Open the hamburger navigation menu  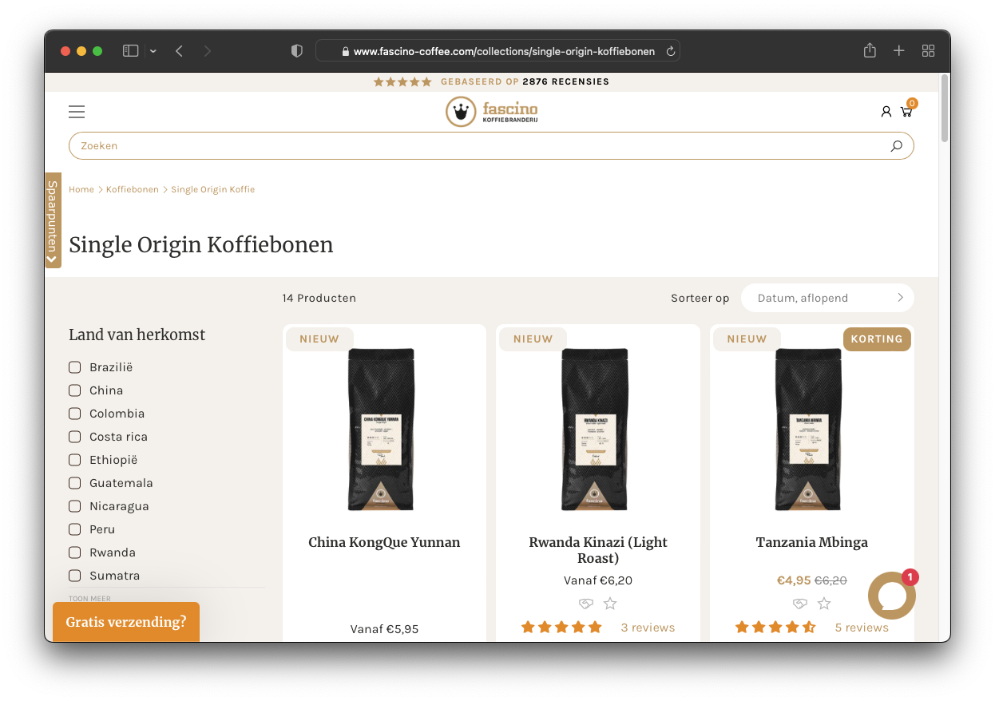pos(77,112)
